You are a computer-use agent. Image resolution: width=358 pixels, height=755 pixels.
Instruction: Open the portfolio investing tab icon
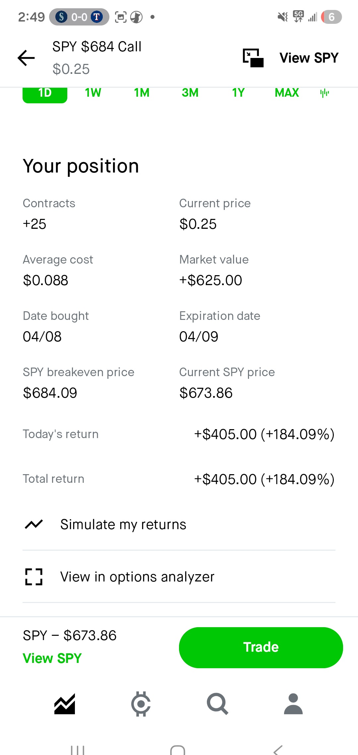(65, 704)
